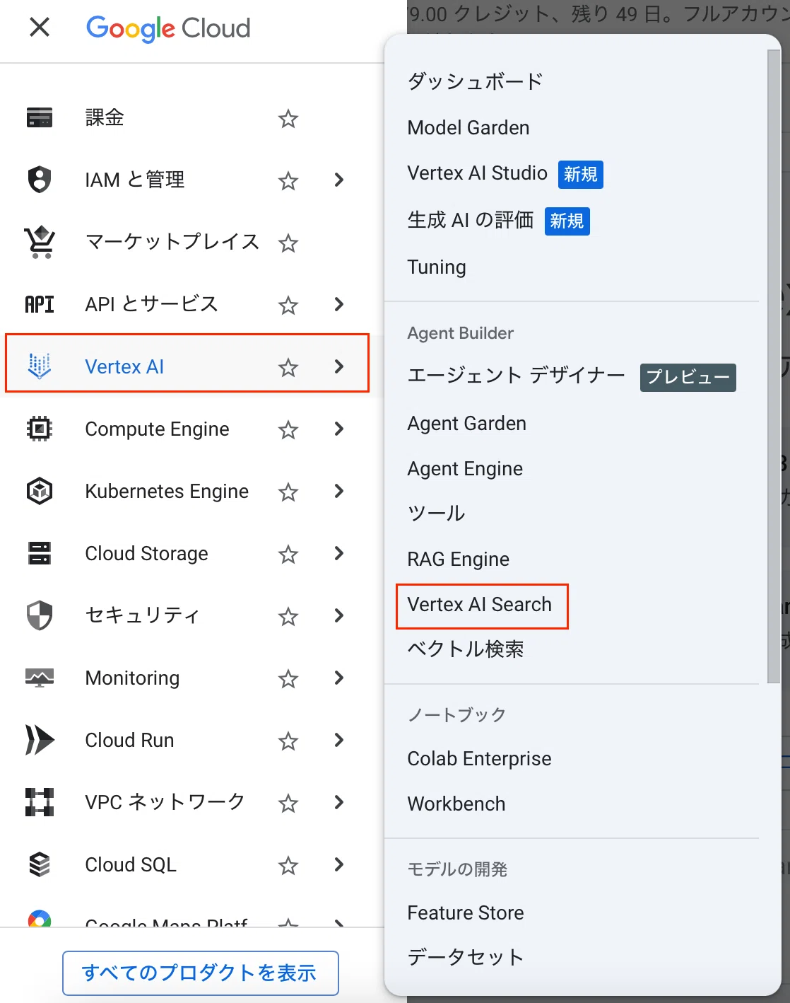Open Model Garden
This screenshot has width=790, height=1003.
coord(468,127)
